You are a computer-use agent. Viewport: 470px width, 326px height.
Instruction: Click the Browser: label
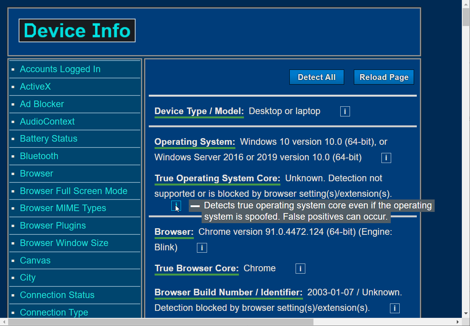pos(174,232)
